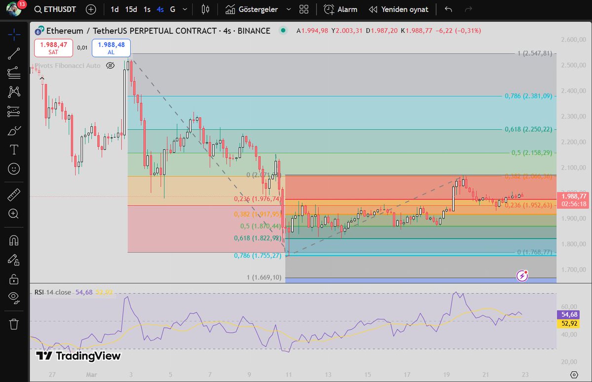The image size is (592, 382).
Task: Click the Pivots Fibonacci Auto legend label
Action: [67, 66]
